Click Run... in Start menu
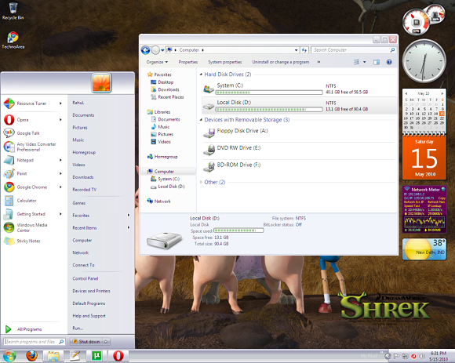 coord(78,329)
